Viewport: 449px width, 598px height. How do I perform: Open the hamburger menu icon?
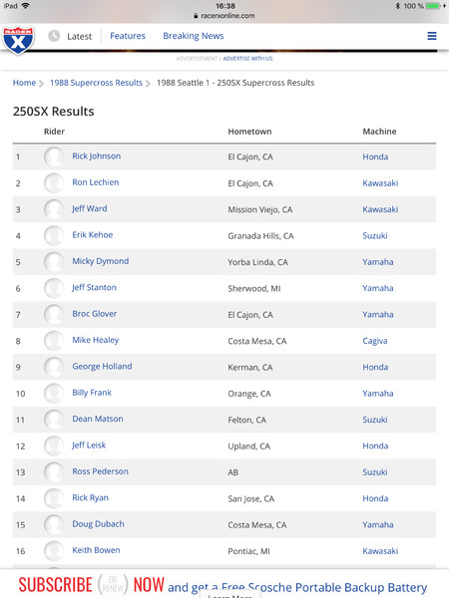pyautogui.click(x=432, y=36)
